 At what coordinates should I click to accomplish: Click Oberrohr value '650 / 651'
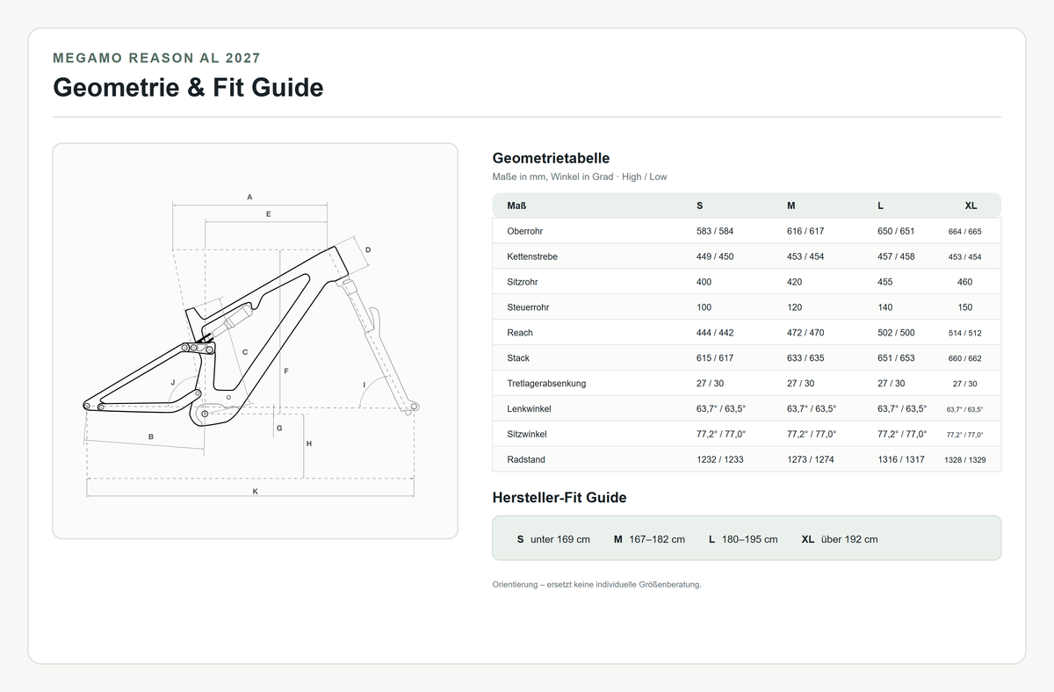coord(896,231)
